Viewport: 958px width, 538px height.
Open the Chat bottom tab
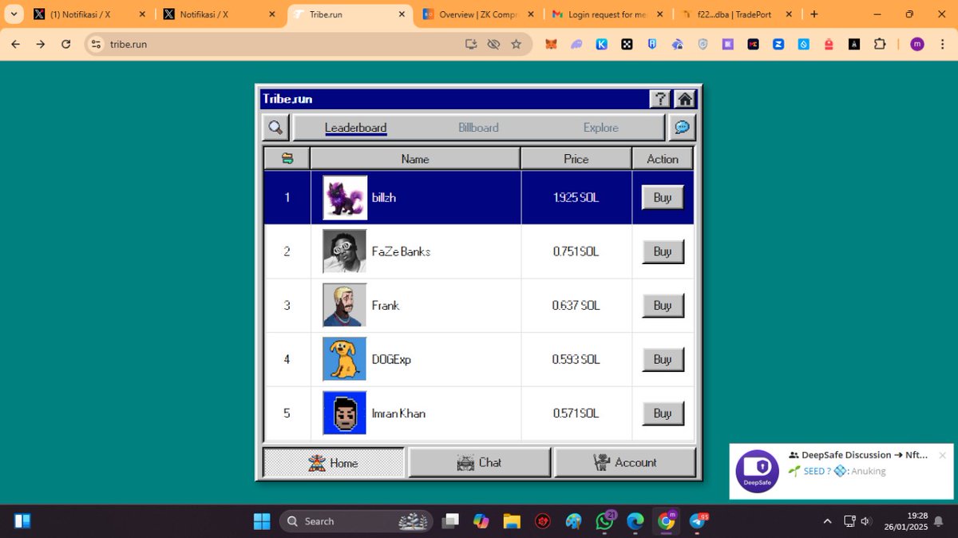click(x=480, y=462)
